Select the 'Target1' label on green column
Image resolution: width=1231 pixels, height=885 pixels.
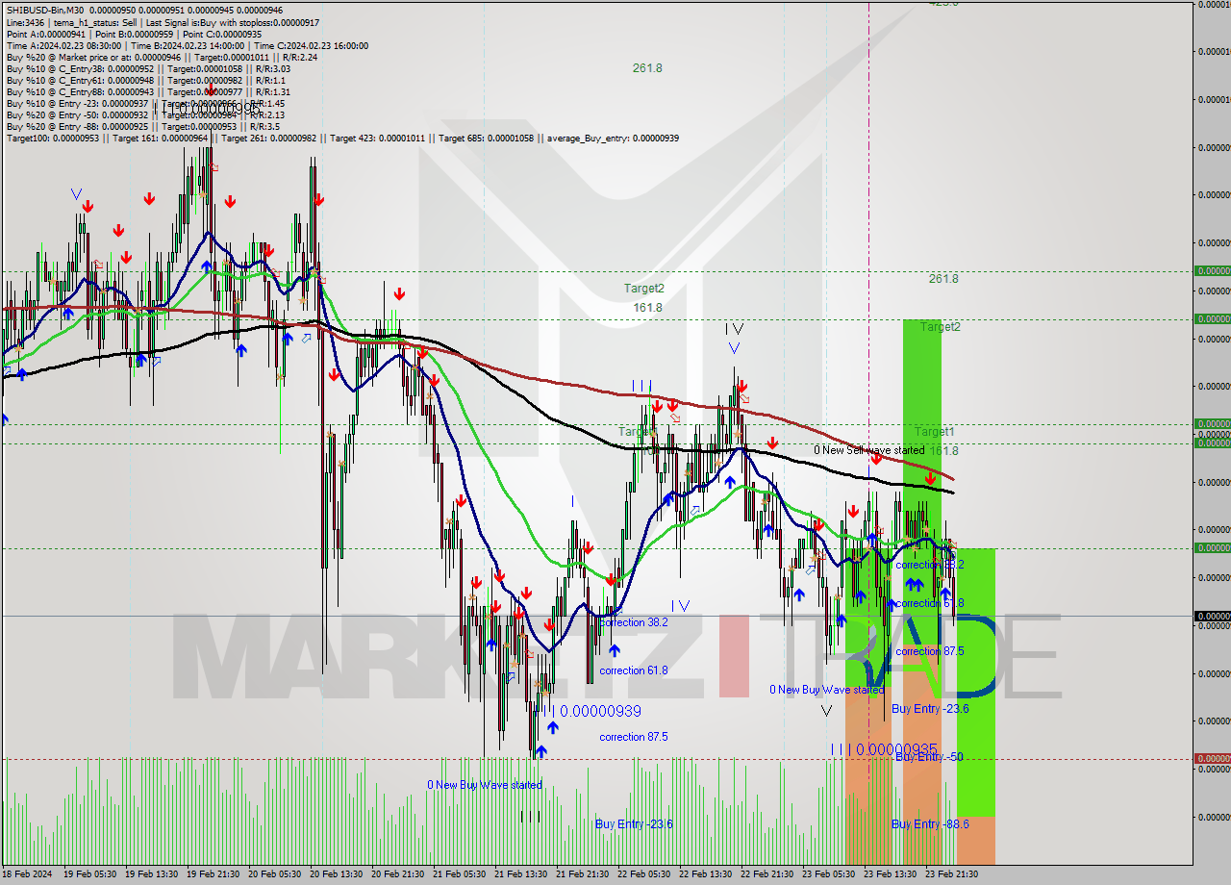point(934,432)
